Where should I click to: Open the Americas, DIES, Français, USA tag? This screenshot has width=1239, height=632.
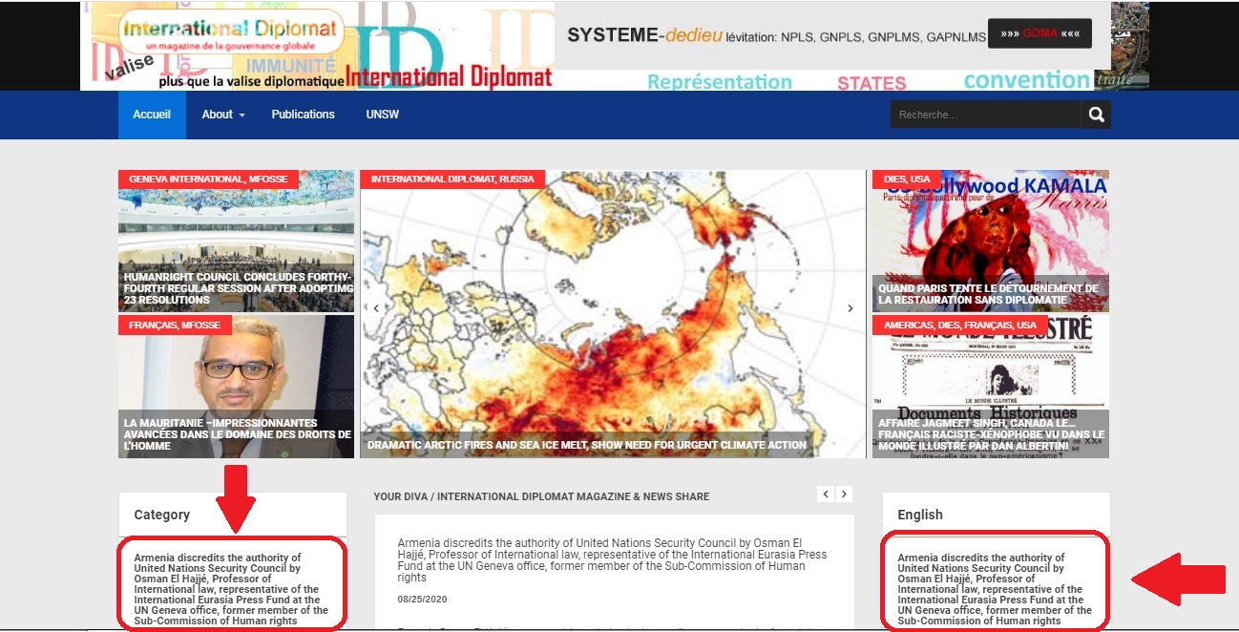coord(960,325)
